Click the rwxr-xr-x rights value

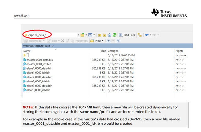[x=181, y=55]
